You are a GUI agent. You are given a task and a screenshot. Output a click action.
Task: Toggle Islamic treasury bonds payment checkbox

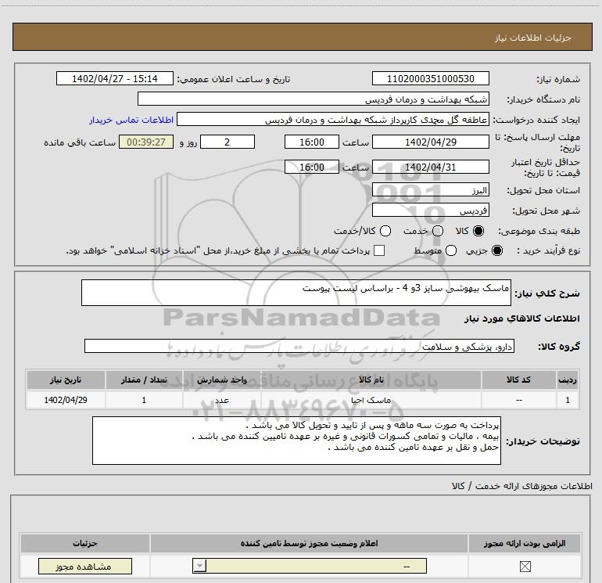[379, 250]
